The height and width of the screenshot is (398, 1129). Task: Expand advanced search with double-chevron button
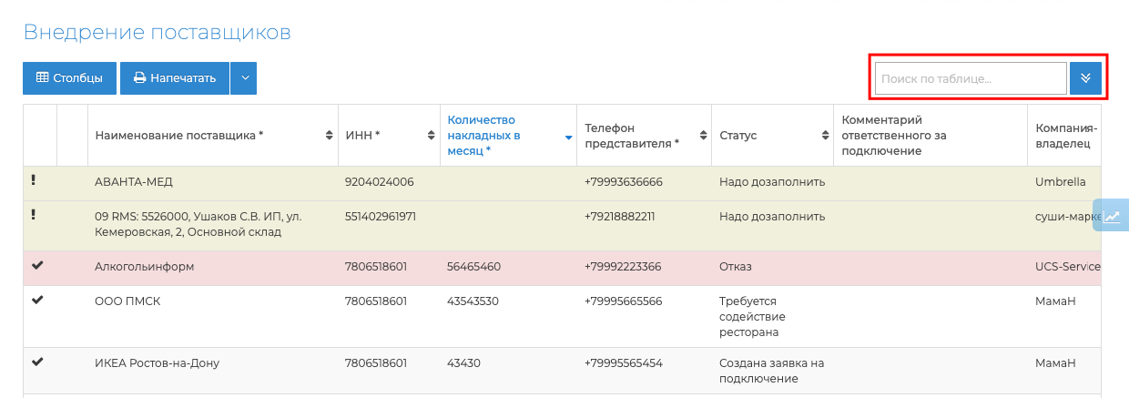tap(1085, 79)
